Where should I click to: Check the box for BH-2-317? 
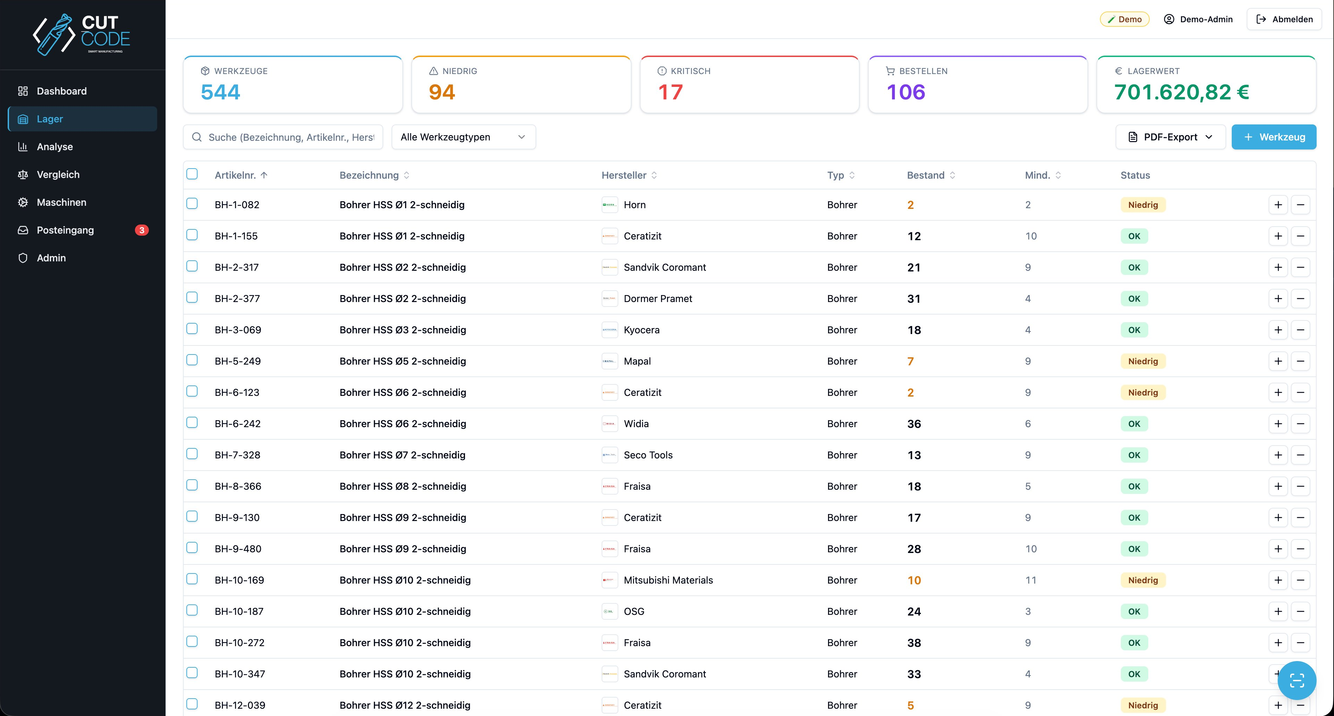point(192,266)
